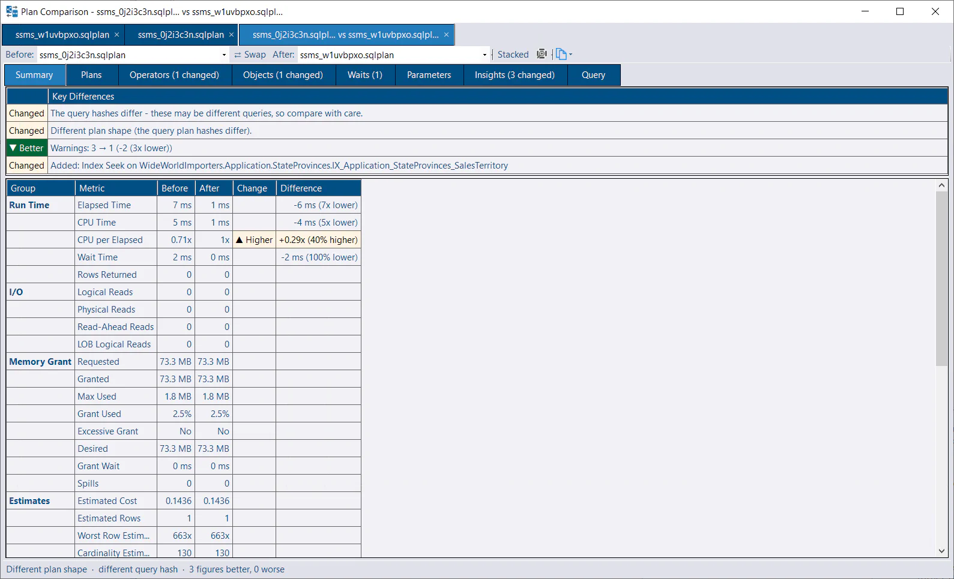This screenshot has width=954, height=579.
Task: Select the ssms_w1uvbpxo.sqlplan document tab
Action: [62, 35]
